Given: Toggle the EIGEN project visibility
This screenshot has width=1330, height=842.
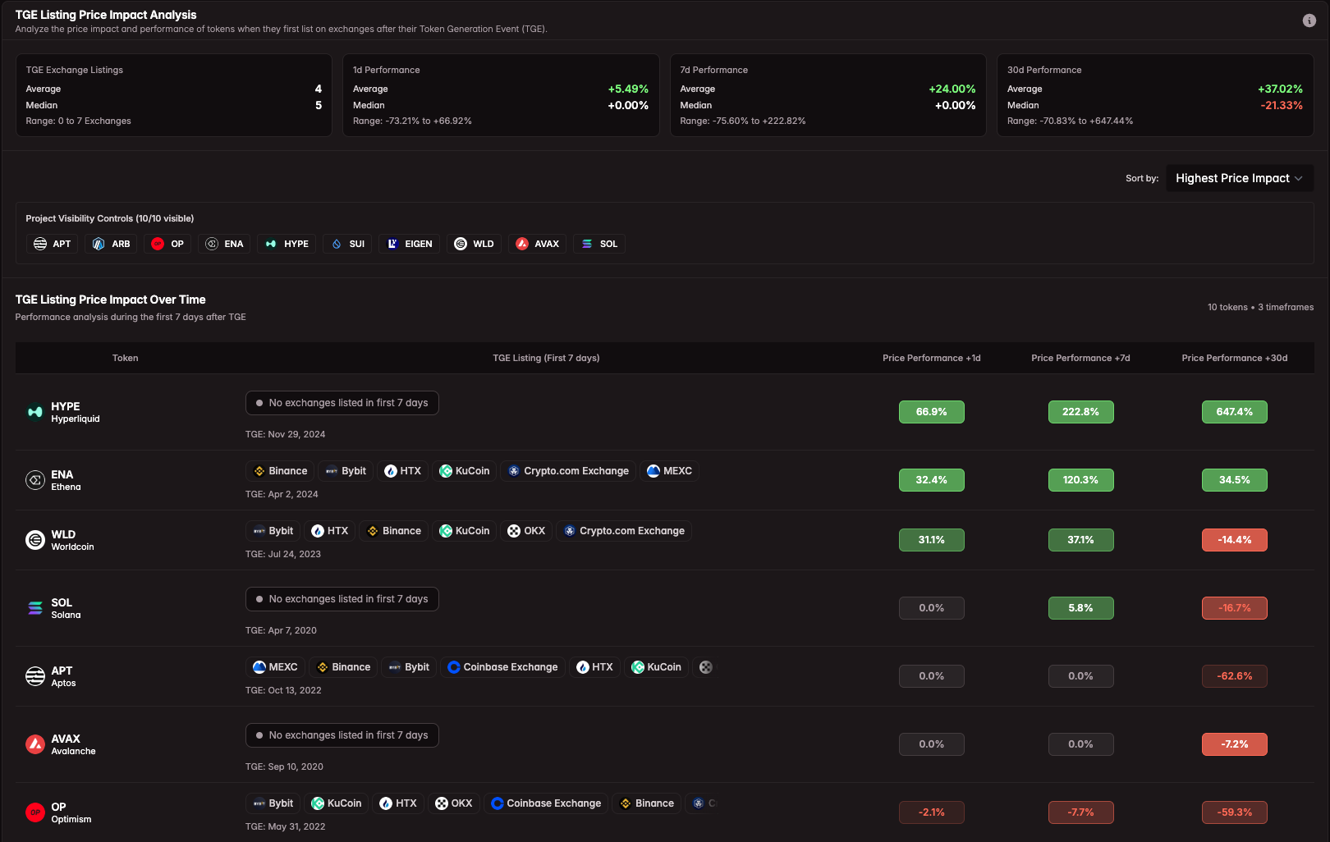Looking at the screenshot, I should pyautogui.click(x=409, y=243).
